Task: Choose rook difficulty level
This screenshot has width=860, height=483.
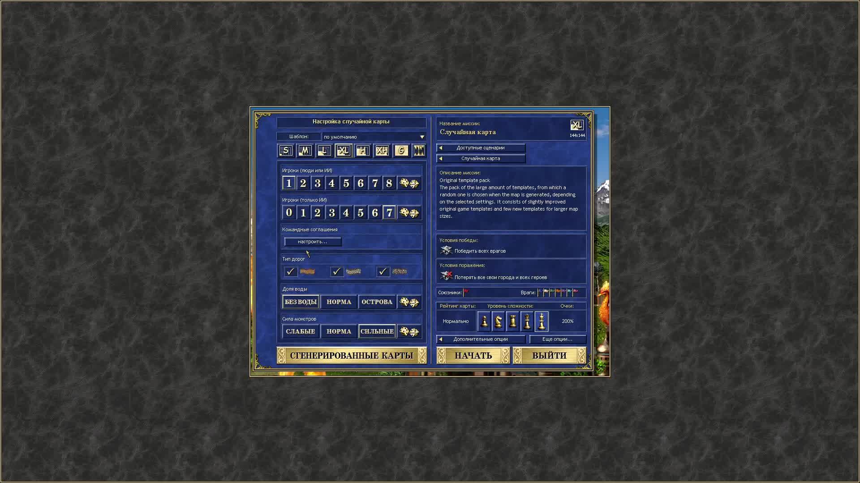Action: click(513, 321)
